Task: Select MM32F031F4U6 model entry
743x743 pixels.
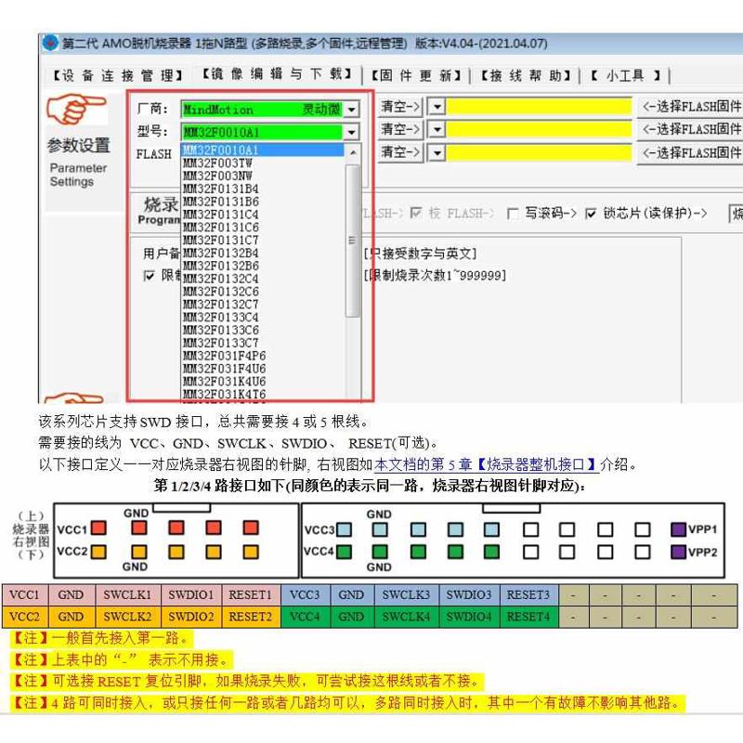Action: (263, 368)
